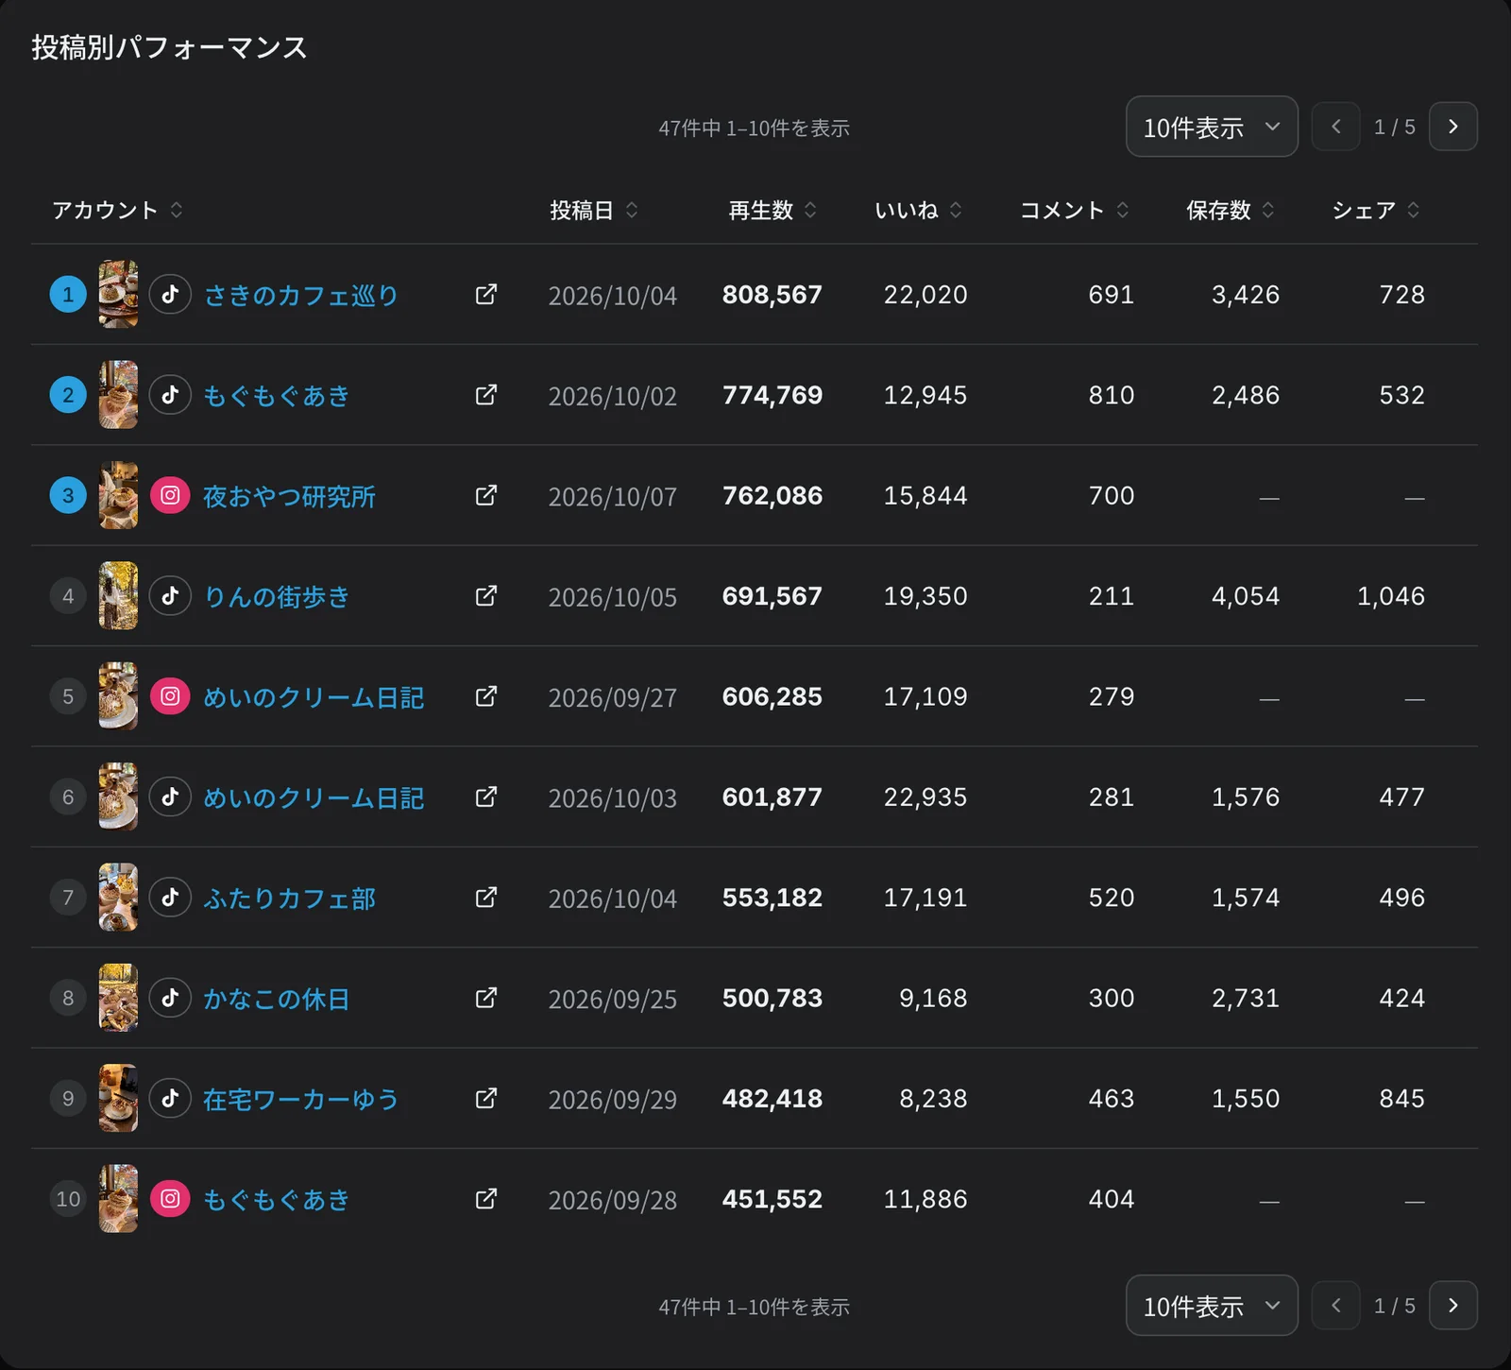Click post thumbnail in ふたりカフェ部 row
Image resolution: width=1511 pixels, height=1370 pixels.
click(x=118, y=898)
